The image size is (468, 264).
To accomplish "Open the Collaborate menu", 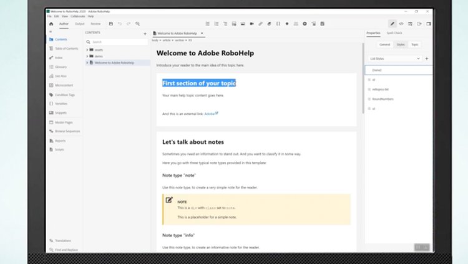I will (x=78, y=16).
